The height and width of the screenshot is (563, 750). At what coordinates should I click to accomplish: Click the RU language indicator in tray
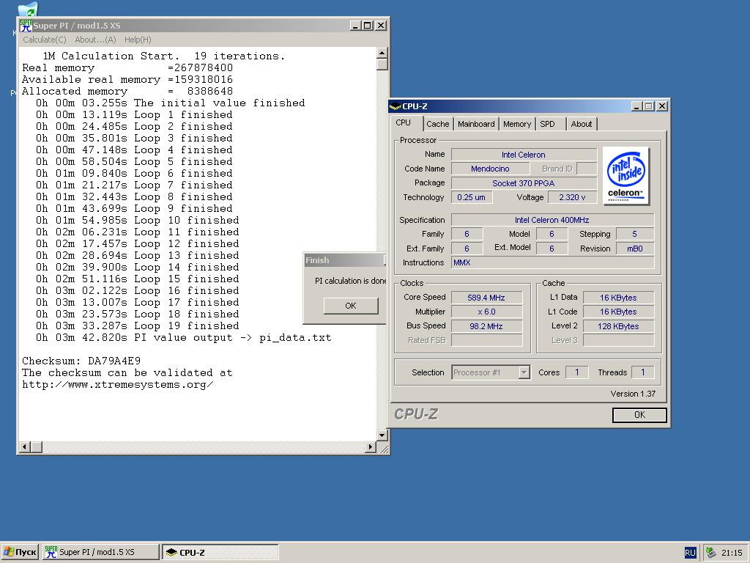pos(690,553)
